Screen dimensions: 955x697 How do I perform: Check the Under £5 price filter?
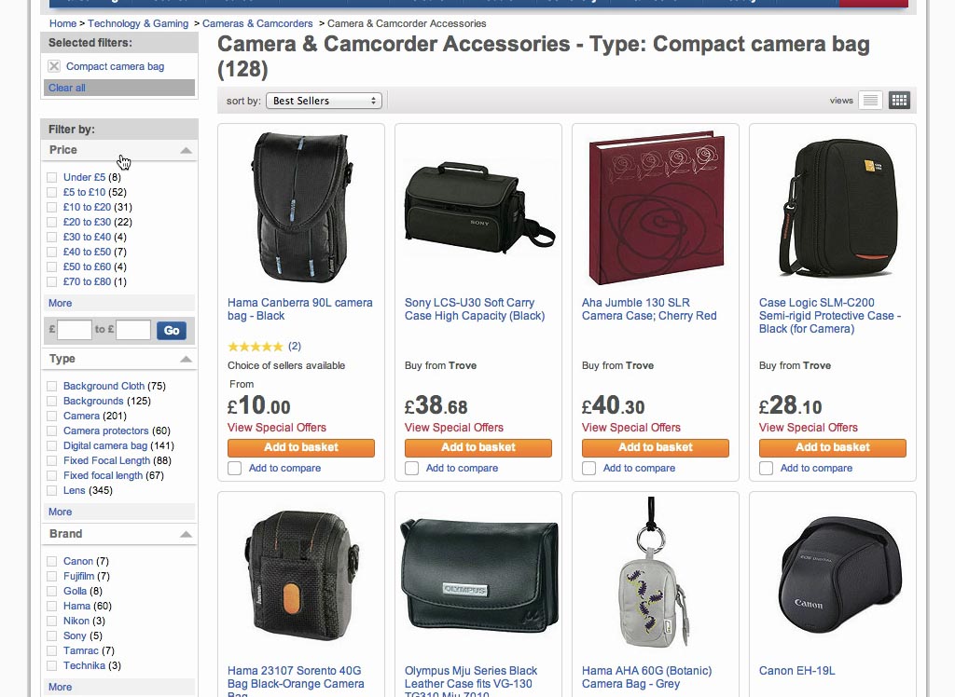(x=49, y=177)
